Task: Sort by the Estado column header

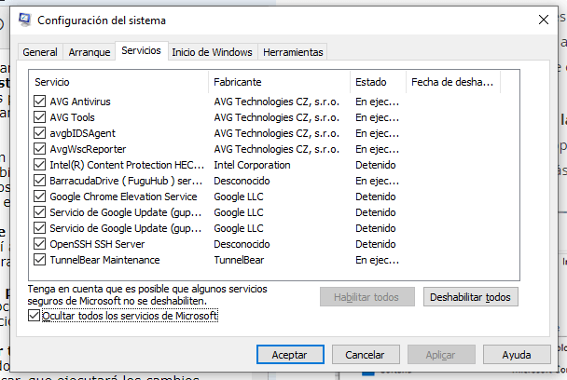Action: [x=379, y=82]
